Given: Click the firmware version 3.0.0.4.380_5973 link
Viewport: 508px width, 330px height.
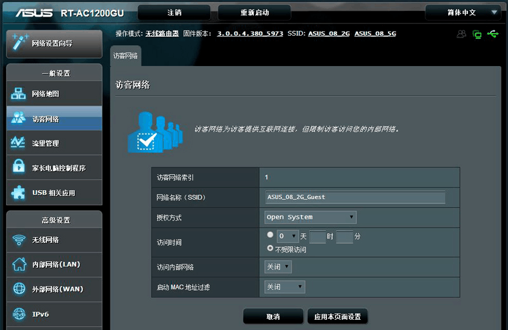Looking at the screenshot, I should tap(250, 34).
